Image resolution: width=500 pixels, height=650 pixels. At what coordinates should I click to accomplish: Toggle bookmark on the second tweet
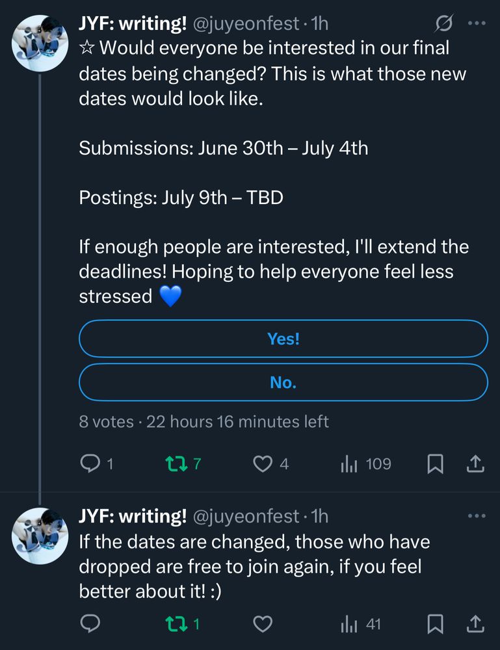[436, 624]
